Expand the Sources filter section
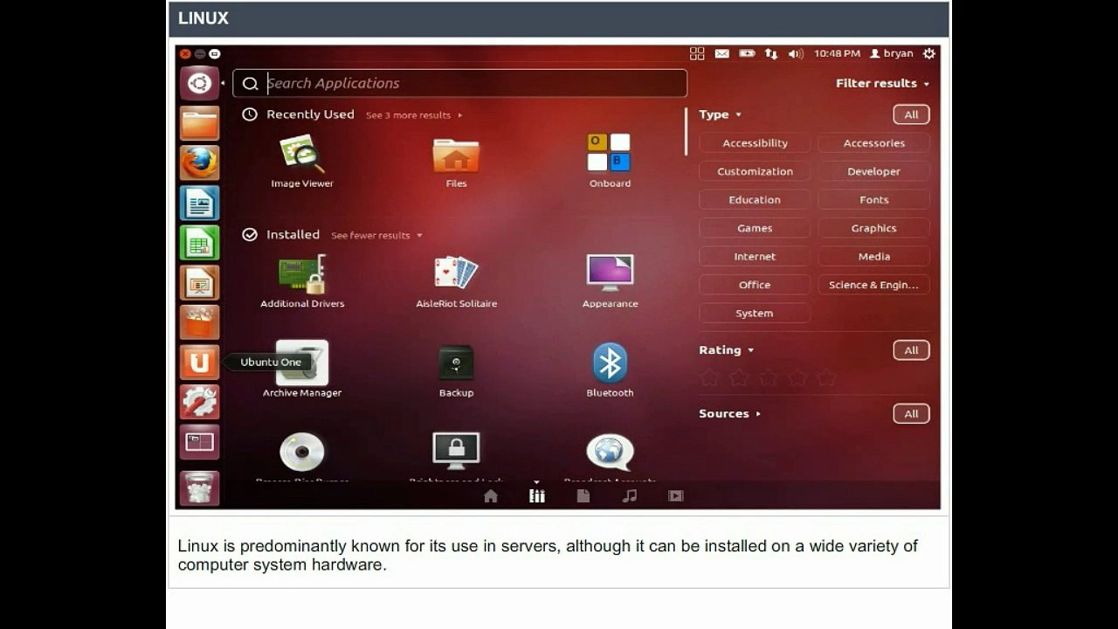This screenshot has height=629, width=1118. [x=729, y=414]
